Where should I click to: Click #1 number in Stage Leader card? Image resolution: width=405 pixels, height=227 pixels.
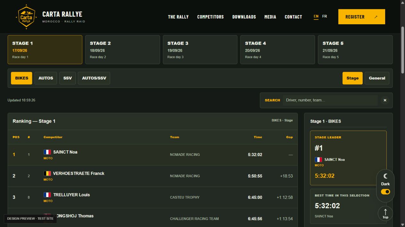pos(319,148)
